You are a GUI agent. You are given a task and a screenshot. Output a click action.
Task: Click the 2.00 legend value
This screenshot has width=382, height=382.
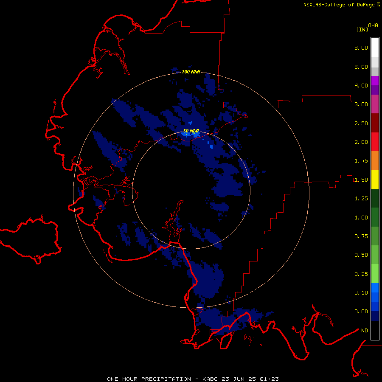361,142
